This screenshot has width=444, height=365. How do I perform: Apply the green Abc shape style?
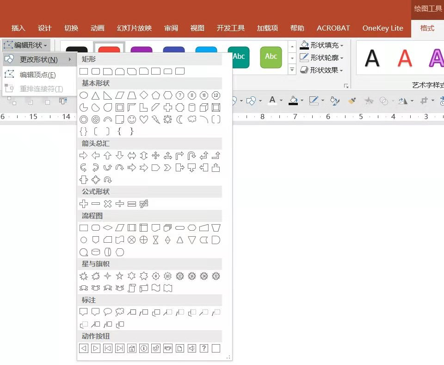271,57
